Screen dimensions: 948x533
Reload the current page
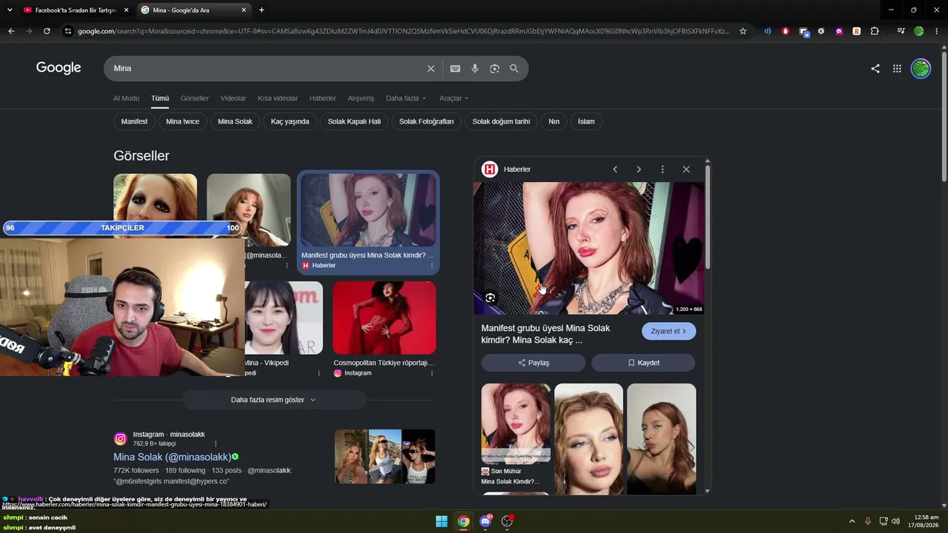click(47, 31)
